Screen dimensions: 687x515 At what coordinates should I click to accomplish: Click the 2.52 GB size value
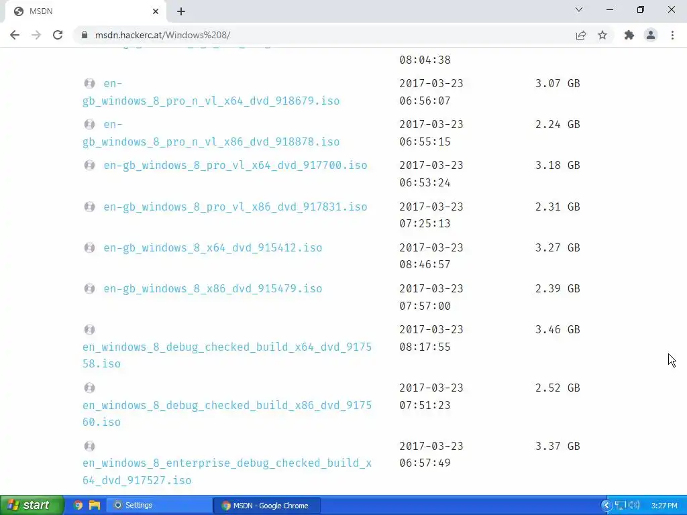558,388
